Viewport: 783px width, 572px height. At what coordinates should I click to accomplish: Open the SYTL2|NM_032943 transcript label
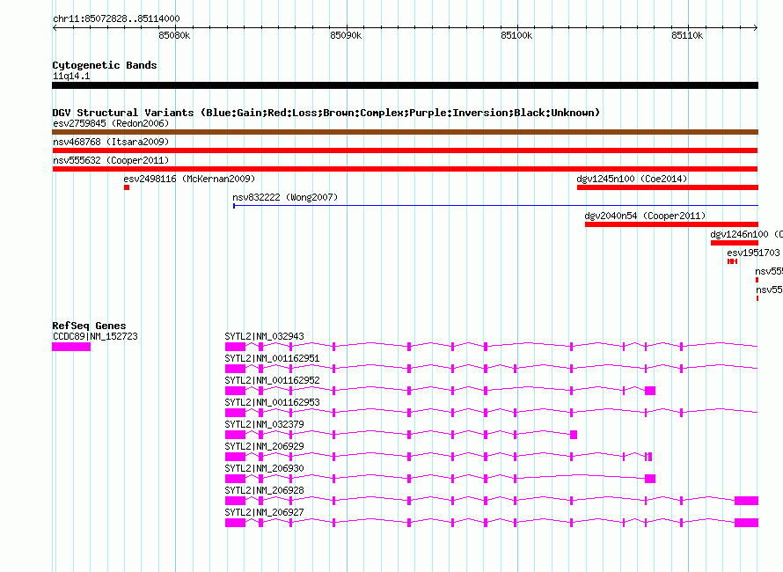(264, 336)
